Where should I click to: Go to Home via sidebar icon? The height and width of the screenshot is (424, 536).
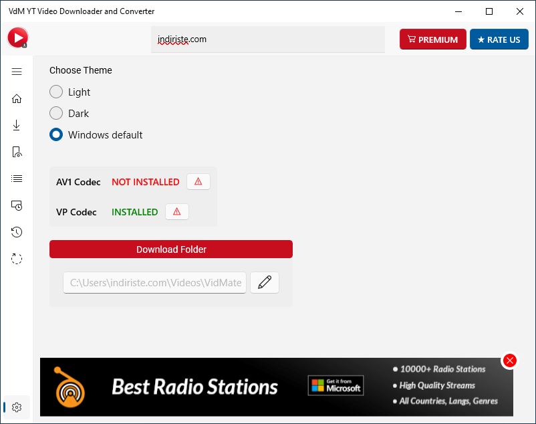(x=17, y=98)
